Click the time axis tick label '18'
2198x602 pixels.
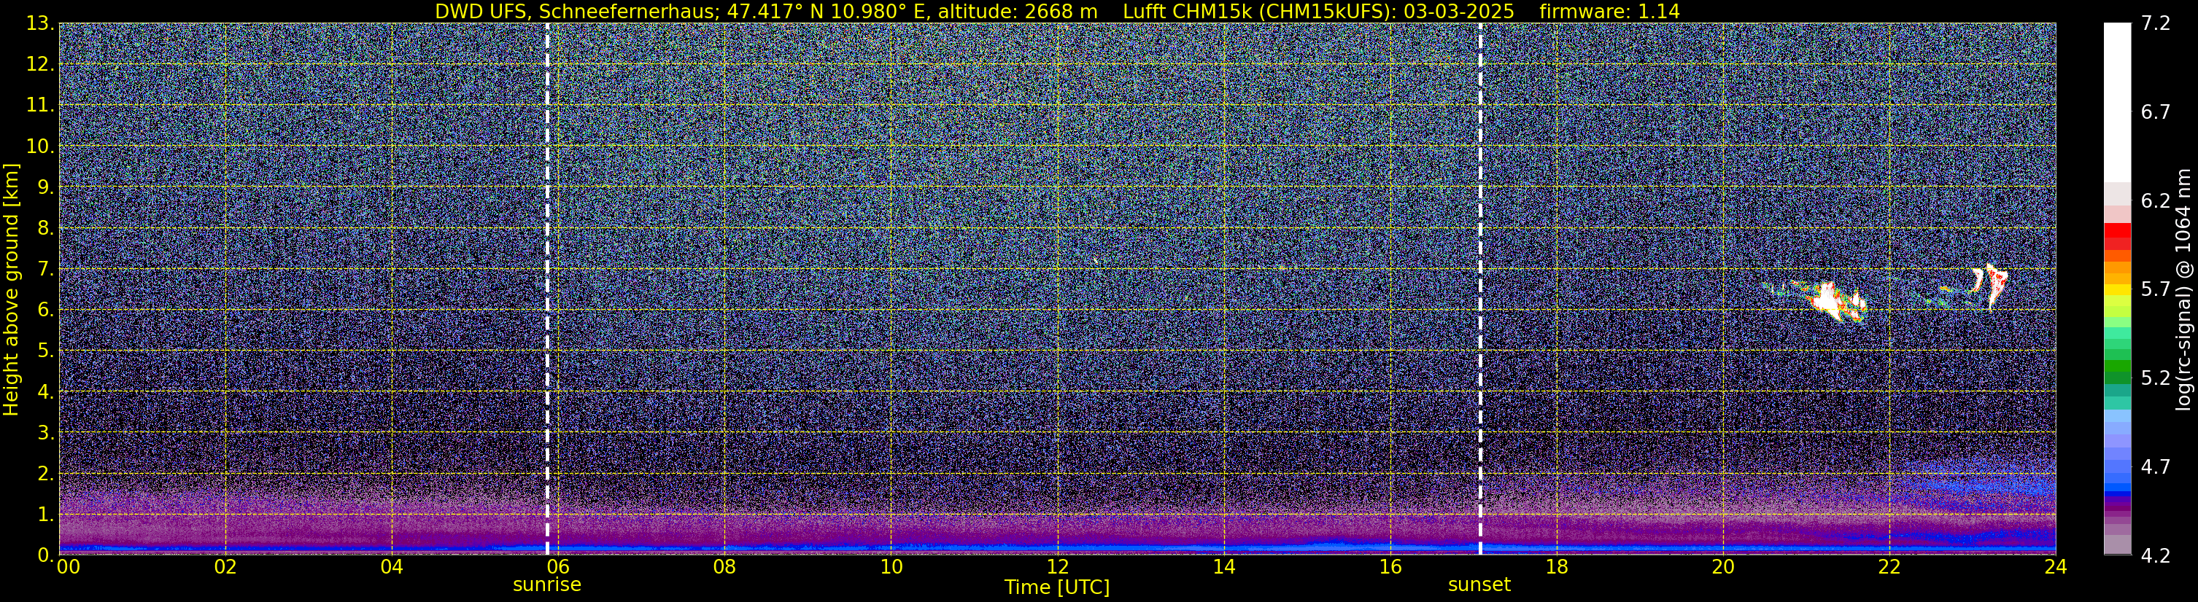pyautogui.click(x=1556, y=568)
